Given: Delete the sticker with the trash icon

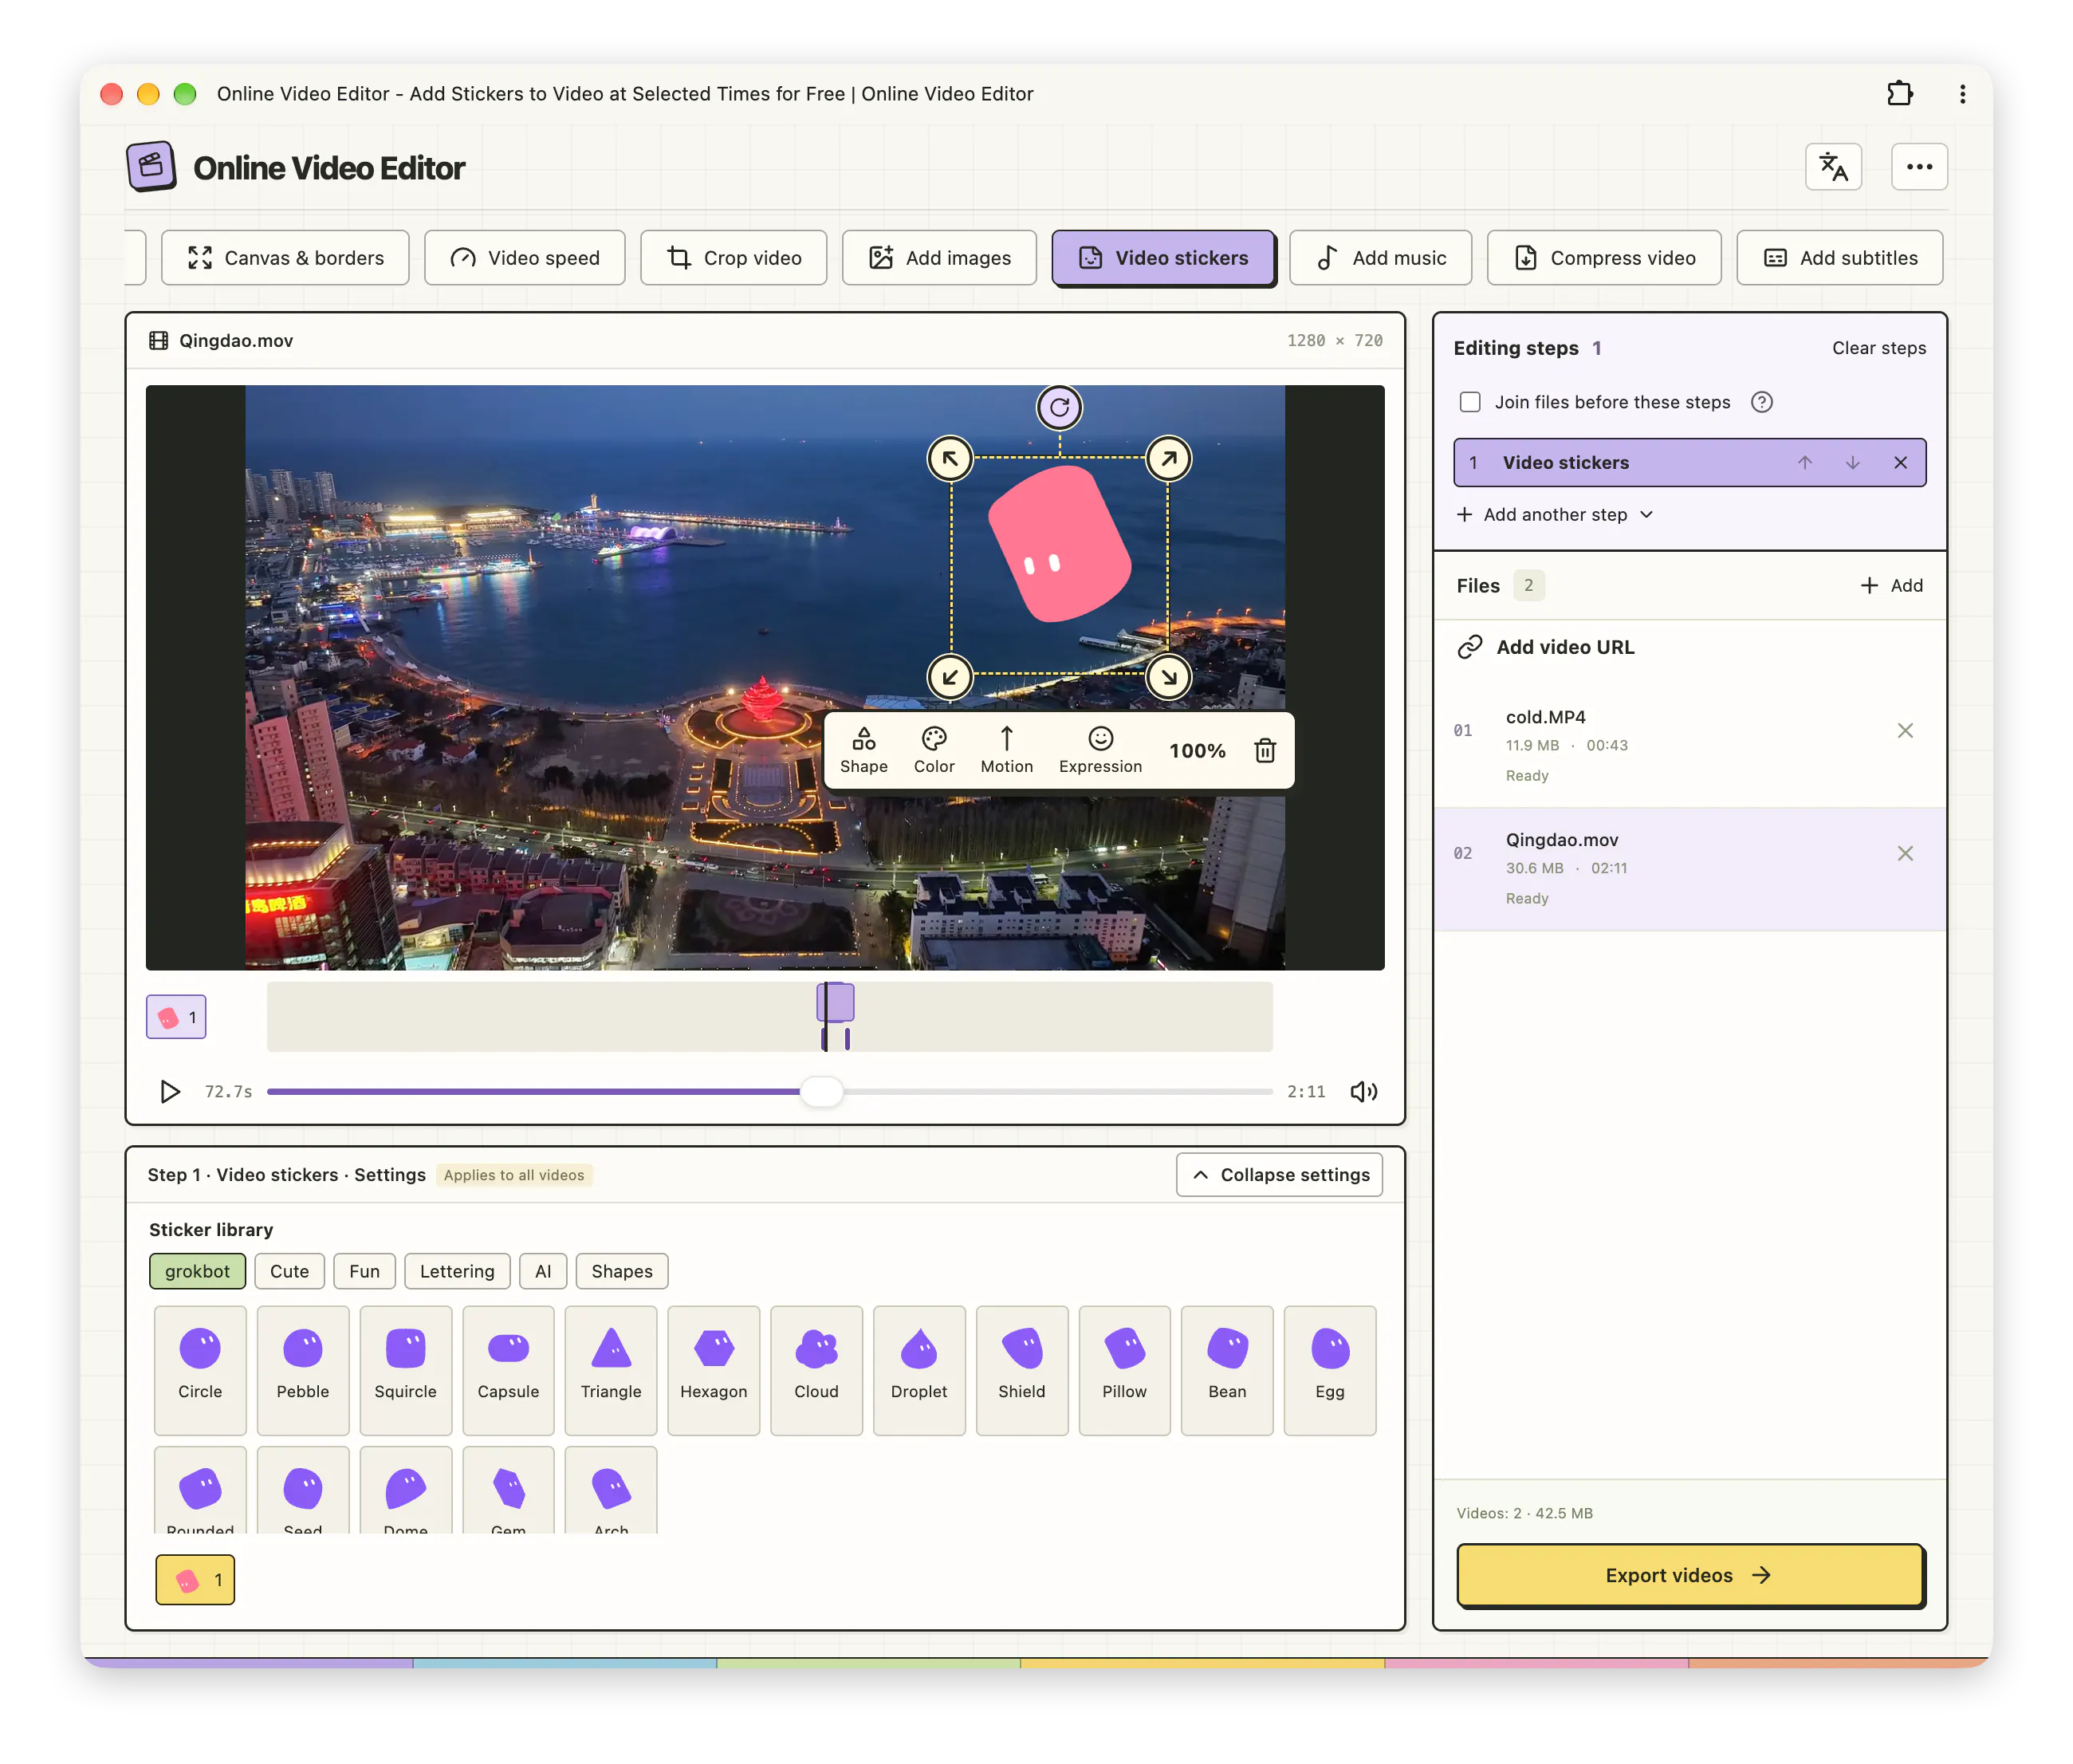Looking at the screenshot, I should pyautogui.click(x=1265, y=750).
